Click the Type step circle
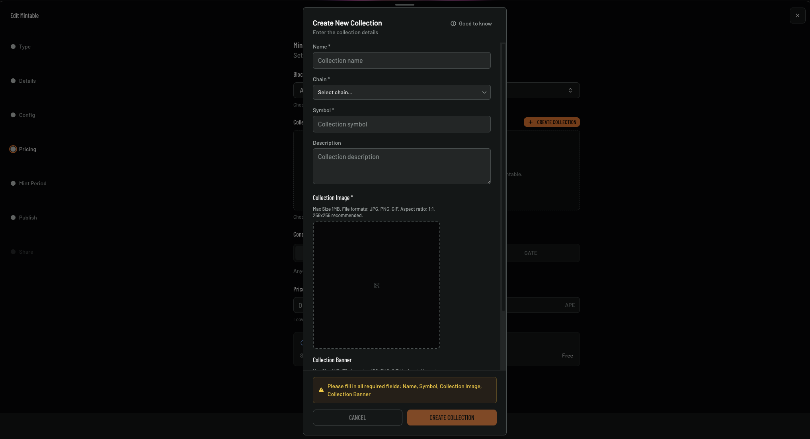The width and height of the screenshot is (810, 439). pos(12,47)
